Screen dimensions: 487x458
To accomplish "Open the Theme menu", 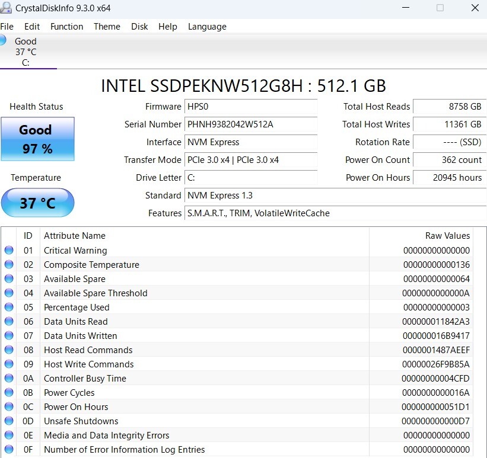I will point(107,27).
